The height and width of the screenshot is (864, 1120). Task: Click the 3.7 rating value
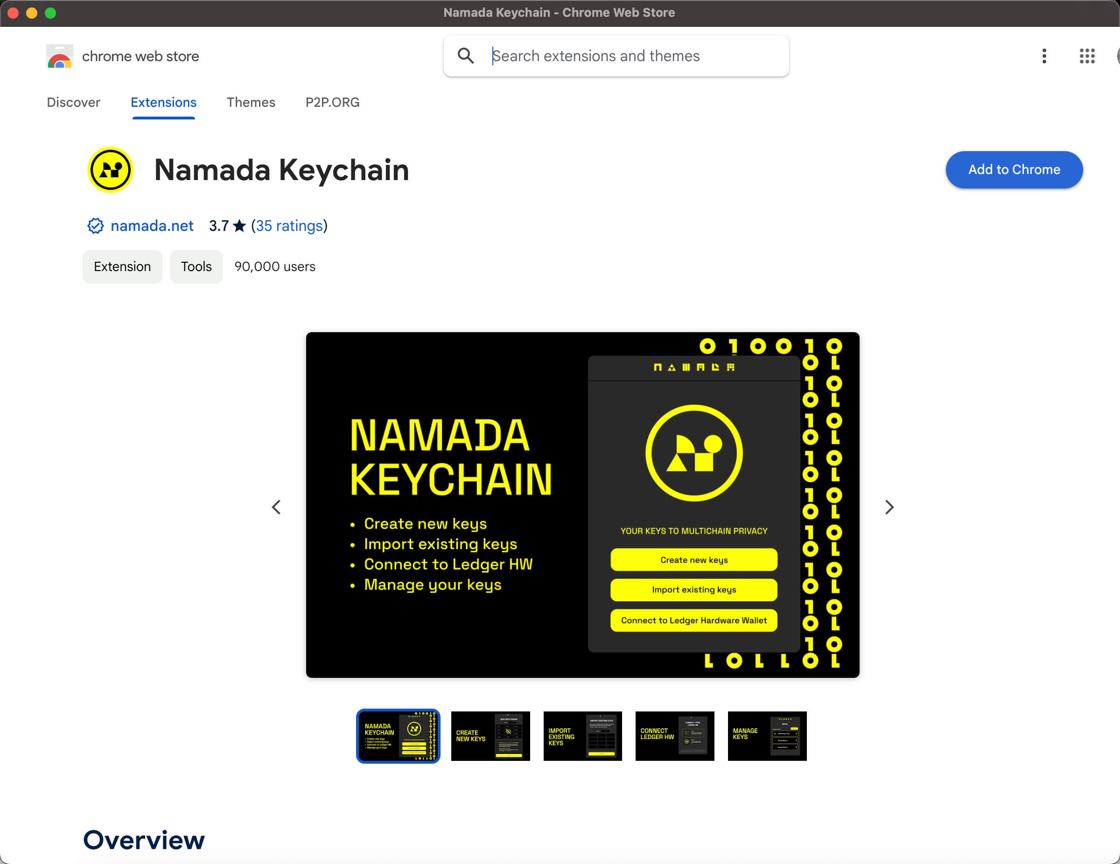click(x=219, y=226)
